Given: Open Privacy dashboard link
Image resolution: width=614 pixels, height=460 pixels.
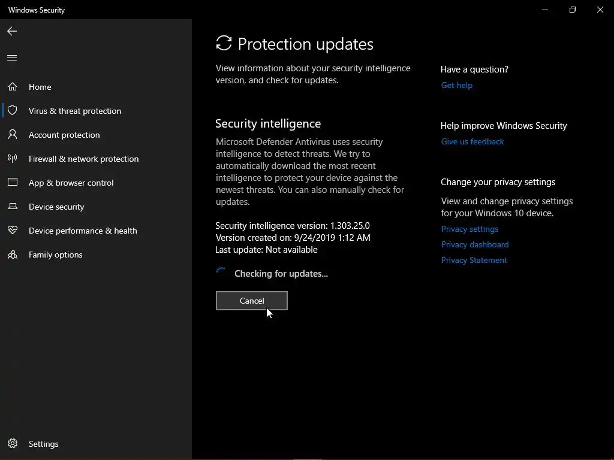Looking at the screenshot, I should (x=475, y=244).
